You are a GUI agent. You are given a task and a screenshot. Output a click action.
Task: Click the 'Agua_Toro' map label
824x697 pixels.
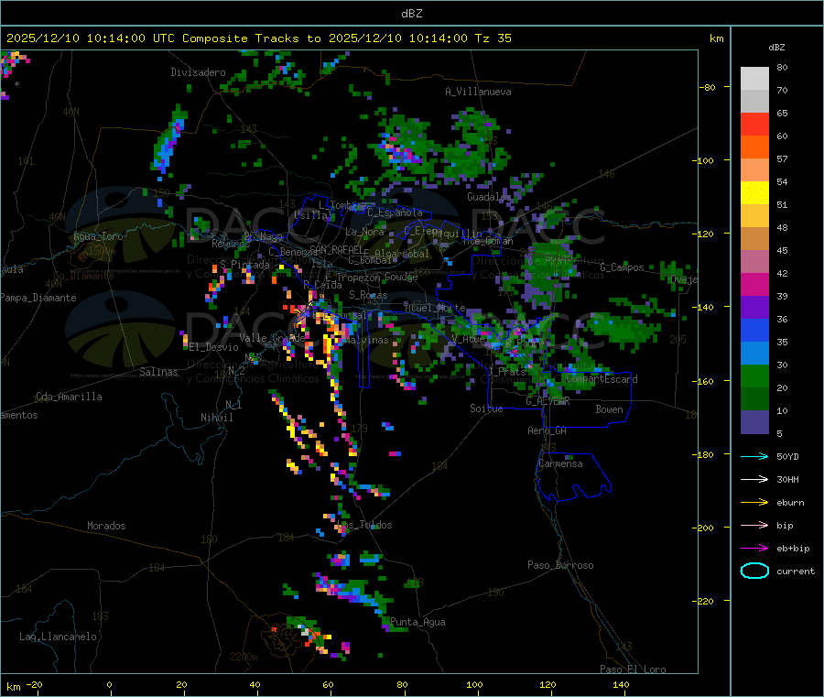click(98, 236)
